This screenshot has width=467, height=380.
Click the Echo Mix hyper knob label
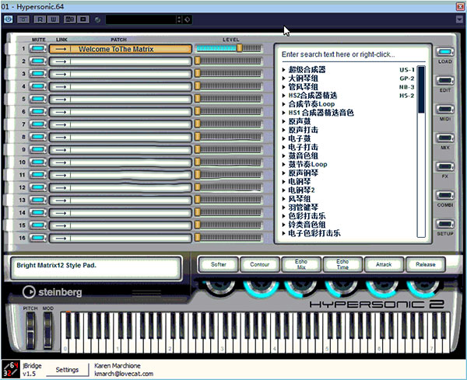301,264
